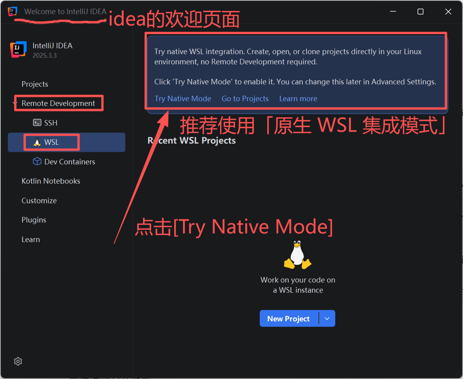Open the Plugins section
The height and width of the screenshot is (379, 463).
coord(34,220)
